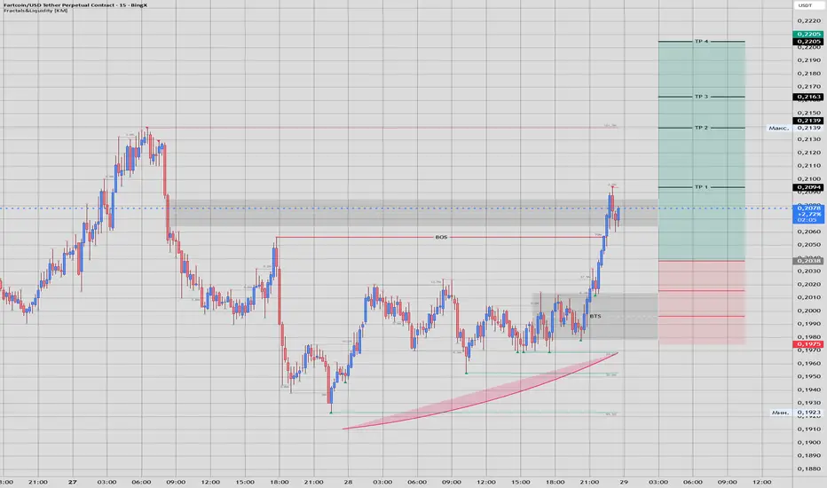The height and width of the screenshot is (488, 827).
Task: Select the TP 4 target line label
Action: point(702,41)
